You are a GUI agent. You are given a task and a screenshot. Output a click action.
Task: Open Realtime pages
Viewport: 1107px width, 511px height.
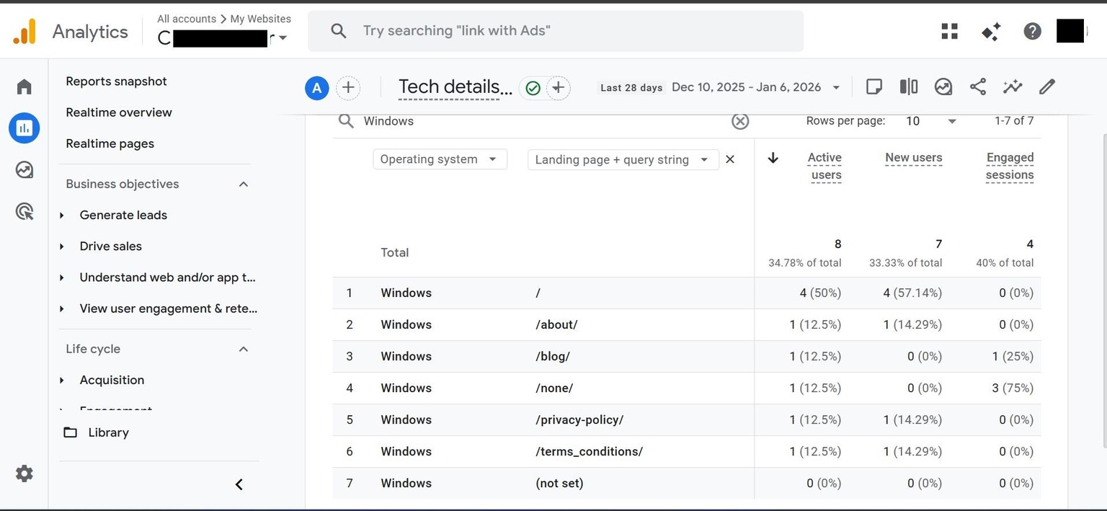click(x=110, y=143)
